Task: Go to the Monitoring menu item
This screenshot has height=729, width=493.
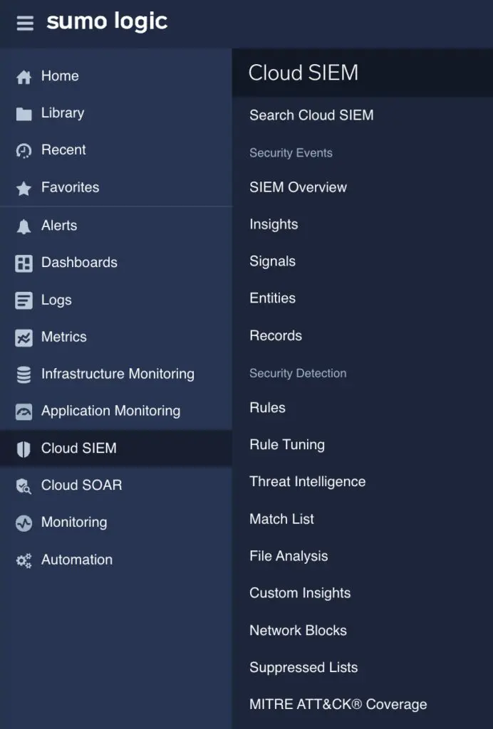Action: (74, 522)
